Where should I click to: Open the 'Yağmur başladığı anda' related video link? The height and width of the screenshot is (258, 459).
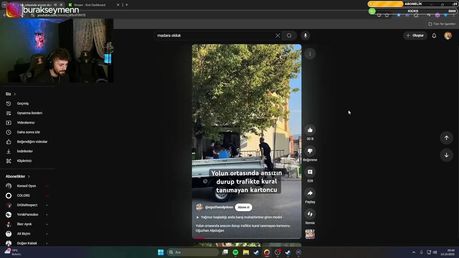pyautogui.click(x=240, y=217)
